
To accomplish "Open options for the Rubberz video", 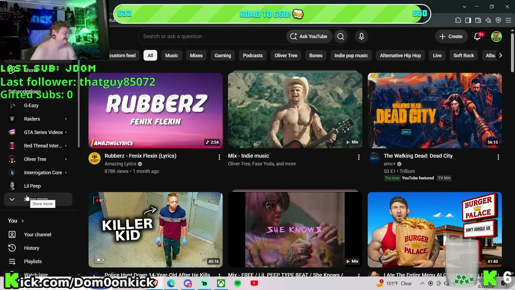I will point(219,157).
